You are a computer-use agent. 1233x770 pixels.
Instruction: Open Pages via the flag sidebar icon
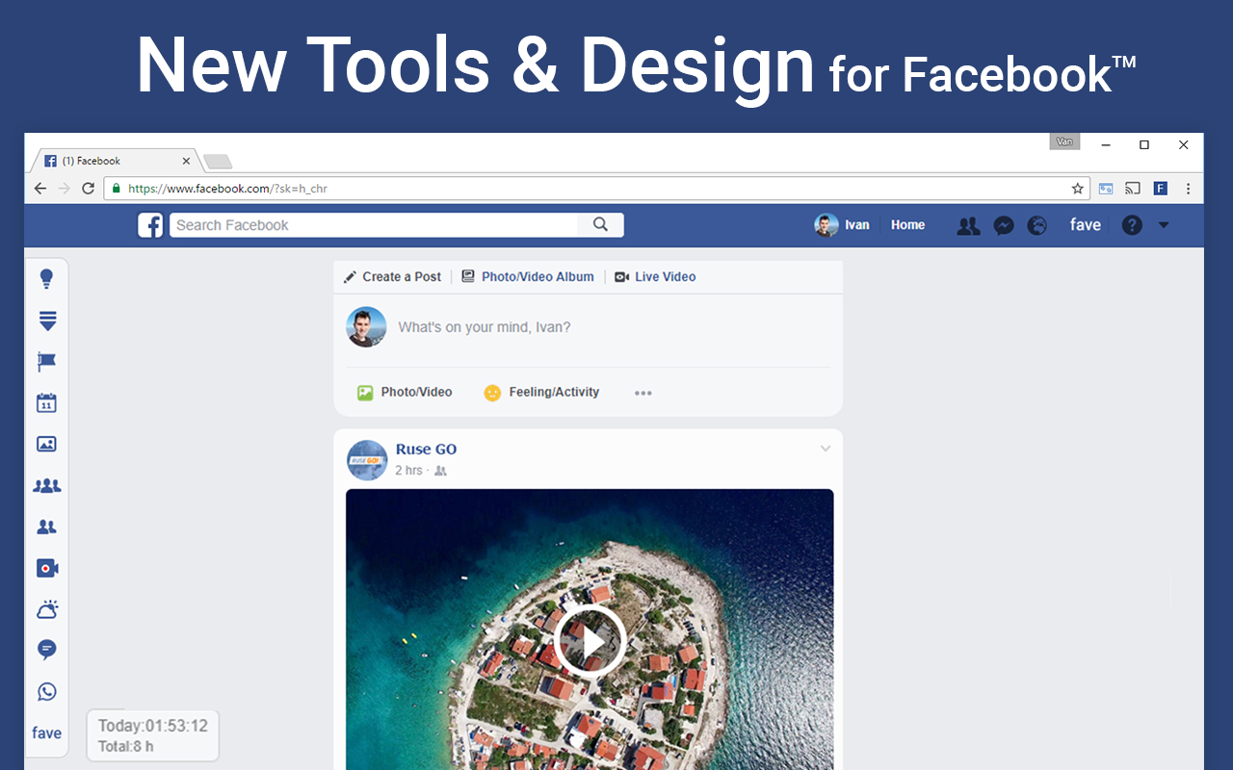pyautogui.click(x=46, y=362)
